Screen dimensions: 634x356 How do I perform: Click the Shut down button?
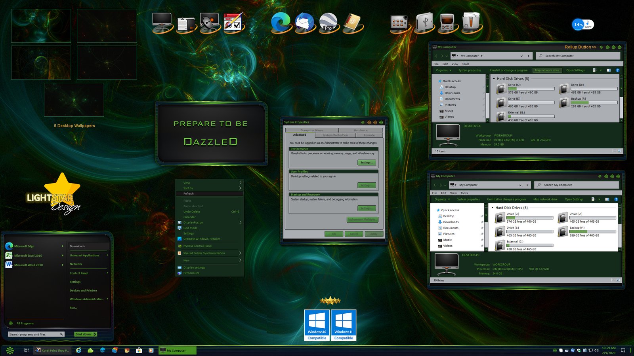(83, 334)
